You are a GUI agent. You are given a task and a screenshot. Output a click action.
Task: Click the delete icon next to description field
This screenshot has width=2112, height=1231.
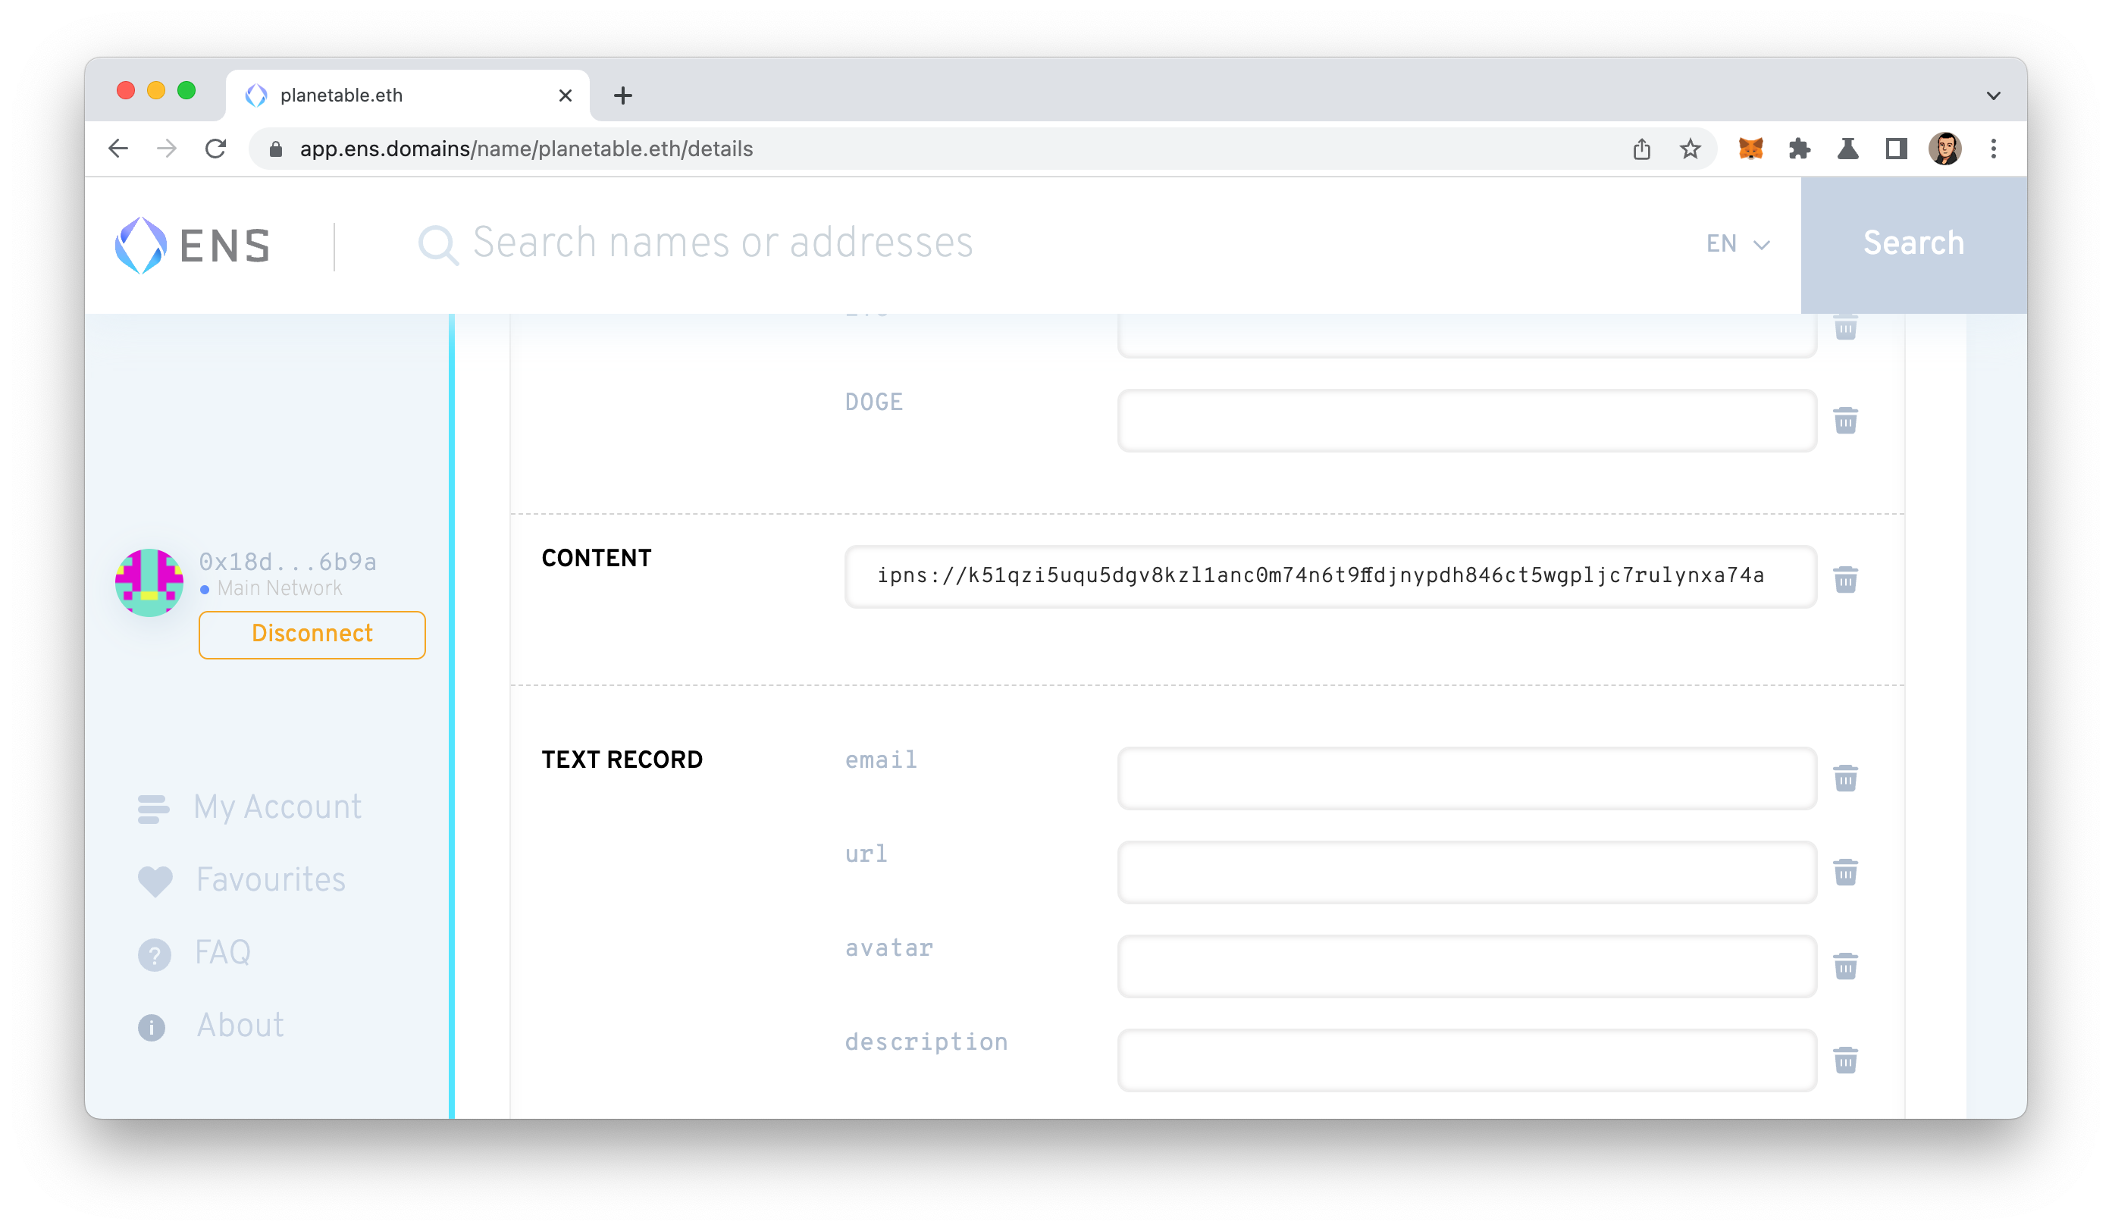click(1847, 1060)
